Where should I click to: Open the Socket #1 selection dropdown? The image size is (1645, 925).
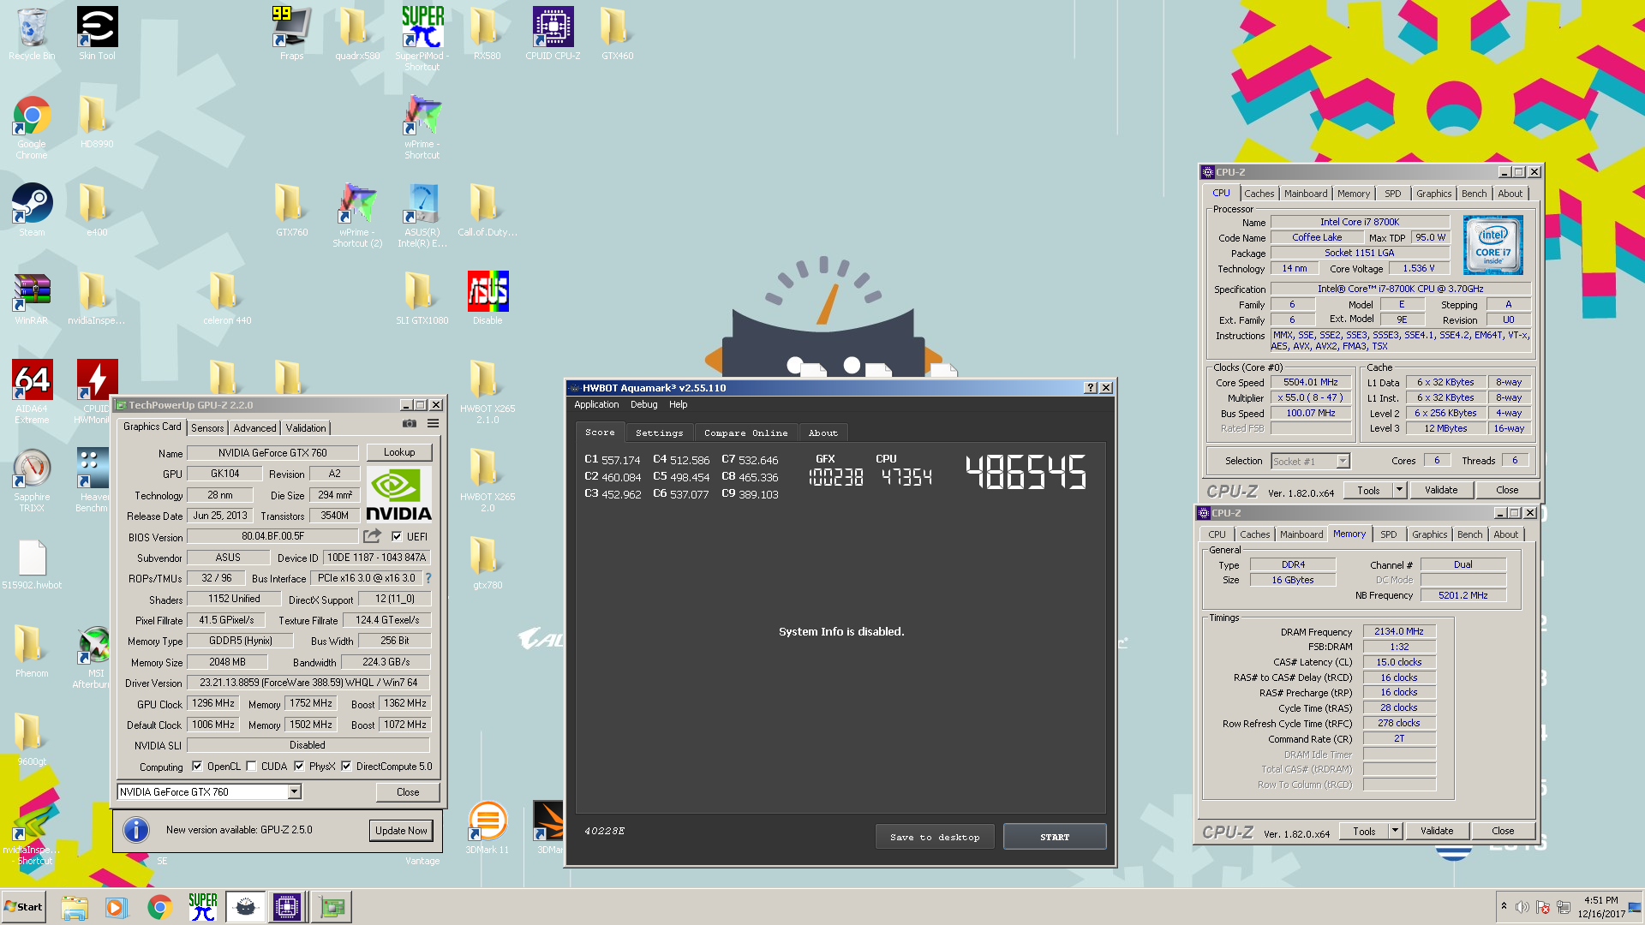pos(1343,462)
